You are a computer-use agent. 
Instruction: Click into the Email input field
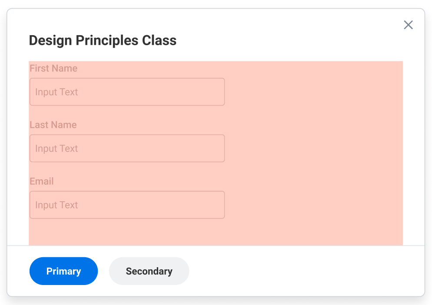click(x=127, y=205)
